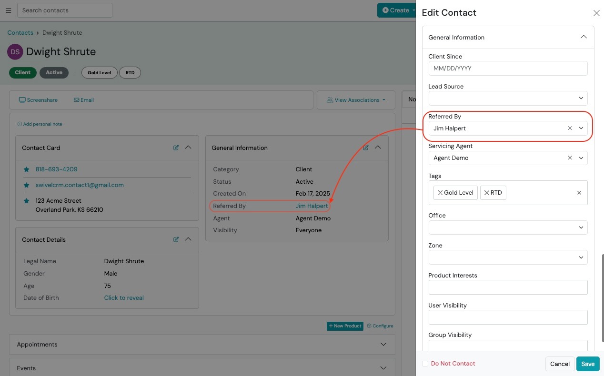Cancel editing the contact
Viewport: 604px width, 376px height.
[560, 364]
